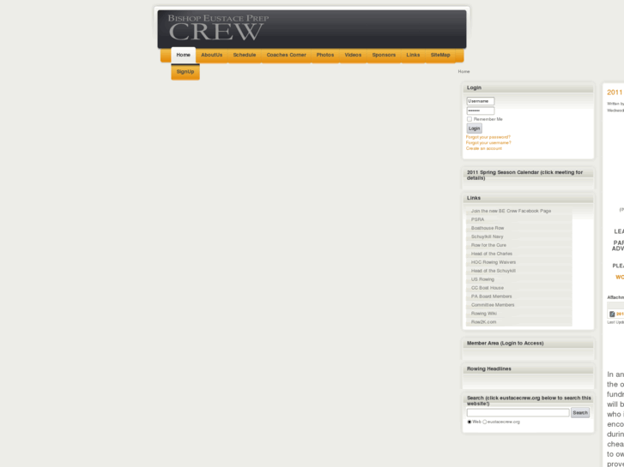The image size is (624, 467).
Task: Go to the Sponsors menu item
Action: [x=384, y=55]
